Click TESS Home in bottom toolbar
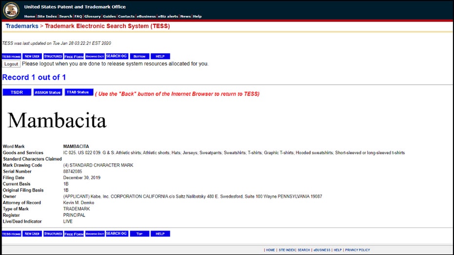This screenshot has width=454, height=255. click(12, 234)
